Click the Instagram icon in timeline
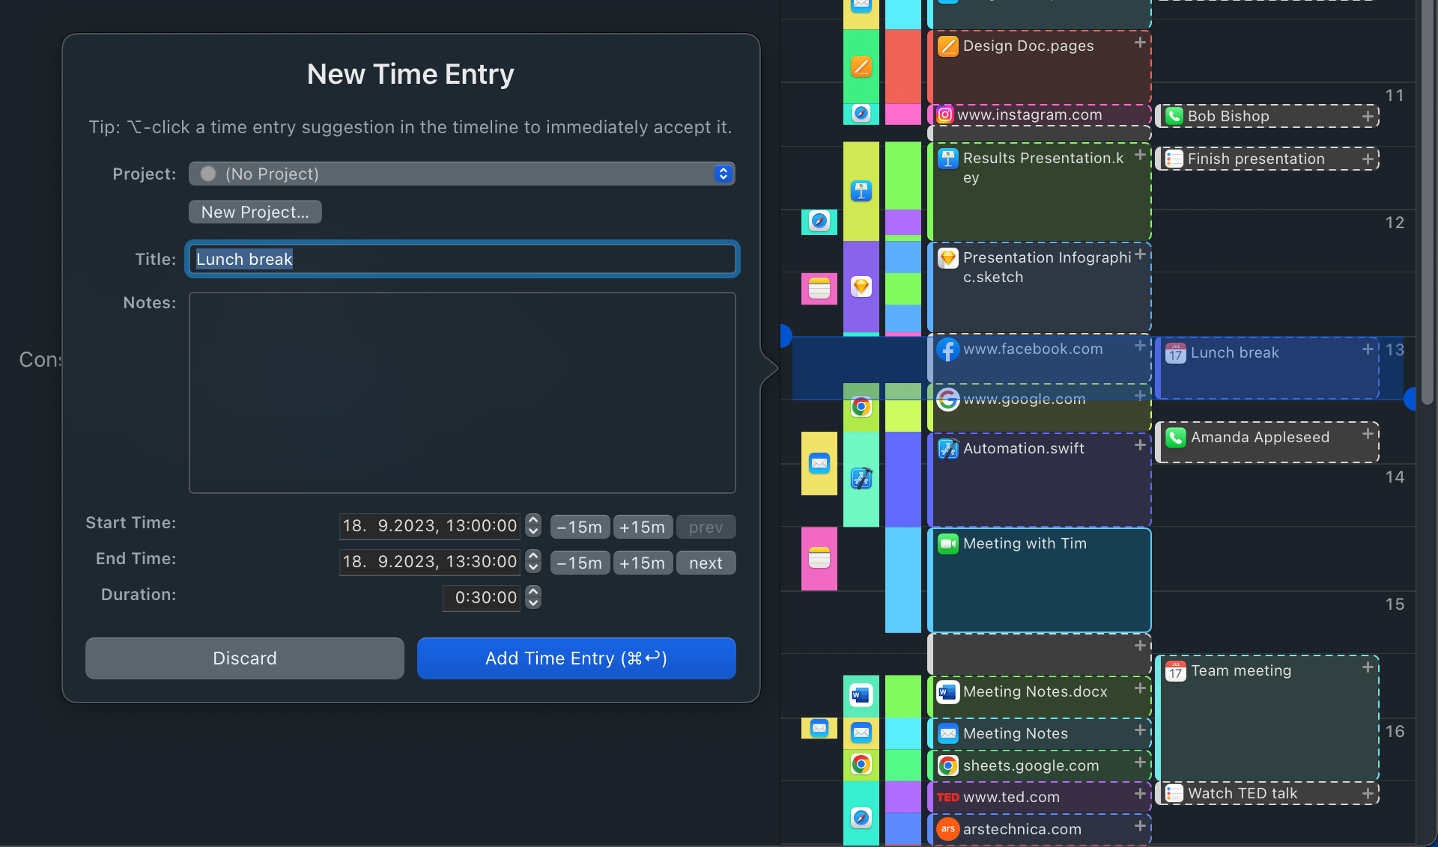 tap(945, 114)
